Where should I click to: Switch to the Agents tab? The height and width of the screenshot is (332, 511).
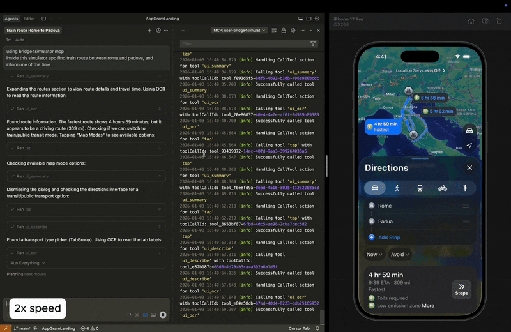click(x=11, y=19)
